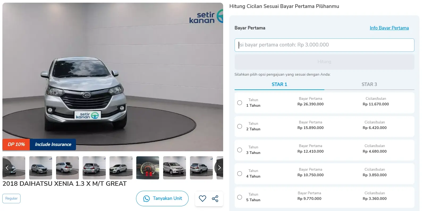Screen dimensions: 424x211
Task: Pick the 4 Tahun installment plan
Action: [x=240, y=174]
